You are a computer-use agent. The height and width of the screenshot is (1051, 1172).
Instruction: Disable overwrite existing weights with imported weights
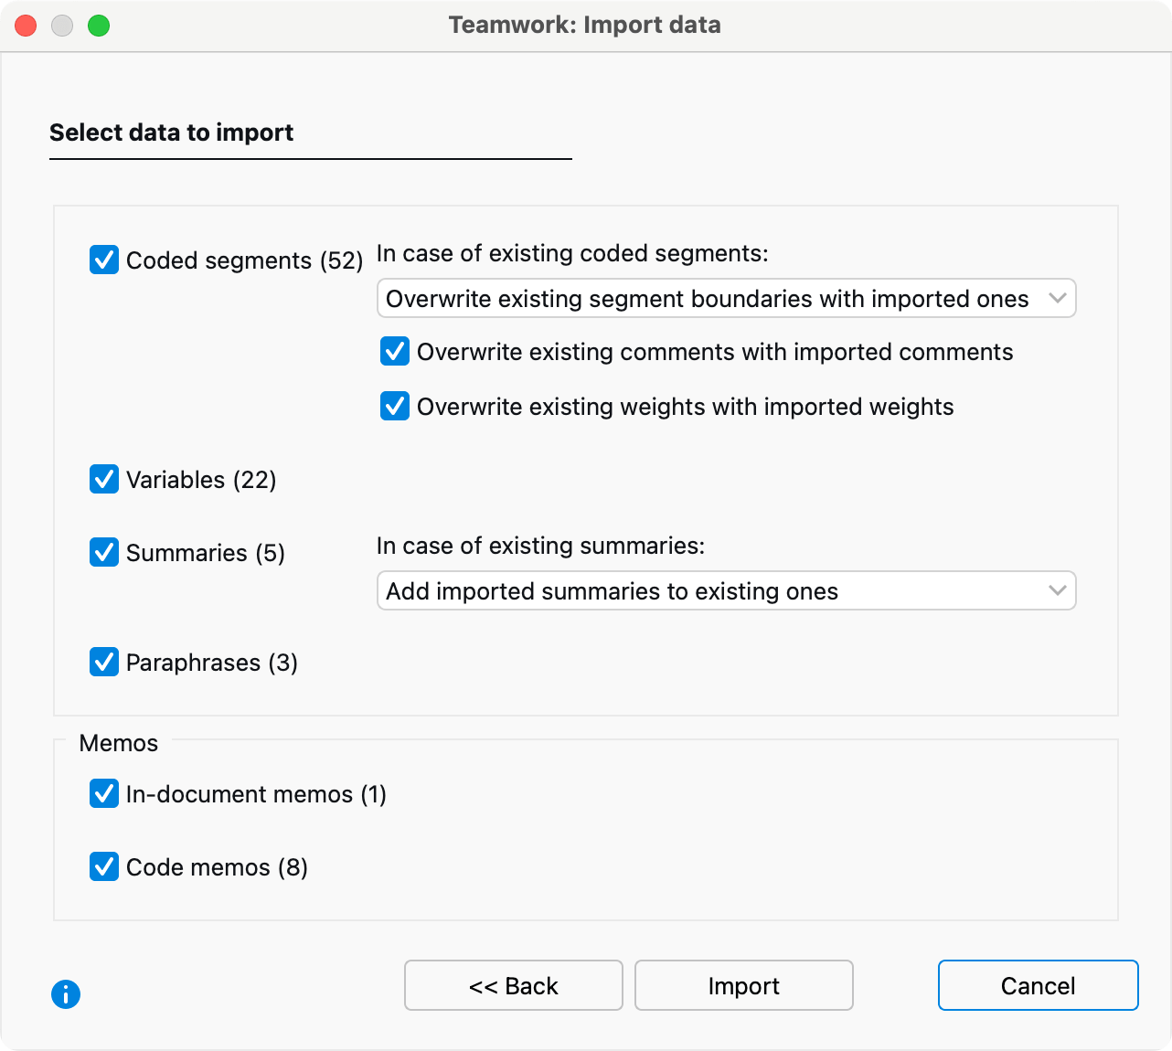click(x=394, y=407)
